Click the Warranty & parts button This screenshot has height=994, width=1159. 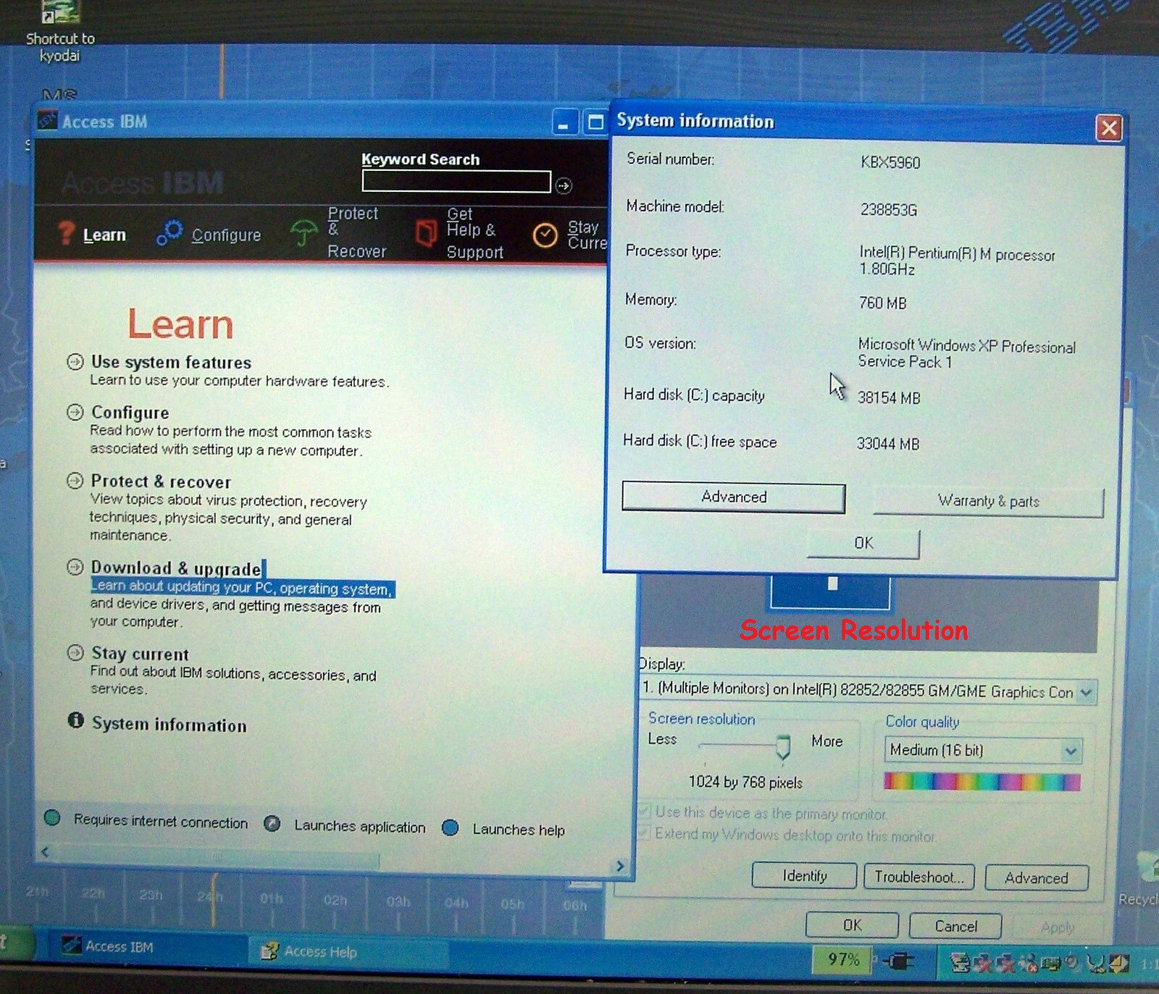click(988, 501)
